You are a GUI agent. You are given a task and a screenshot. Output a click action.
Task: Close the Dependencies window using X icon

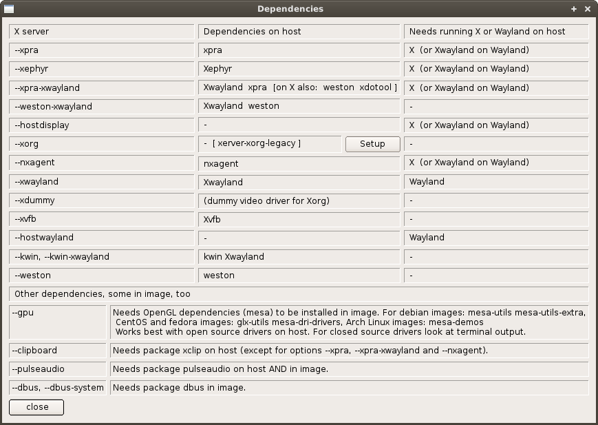[x=588, y=9]
